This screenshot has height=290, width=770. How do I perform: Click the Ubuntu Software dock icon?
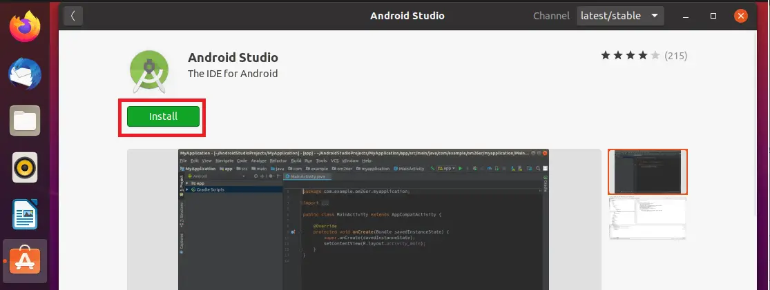tap(25, 260)
